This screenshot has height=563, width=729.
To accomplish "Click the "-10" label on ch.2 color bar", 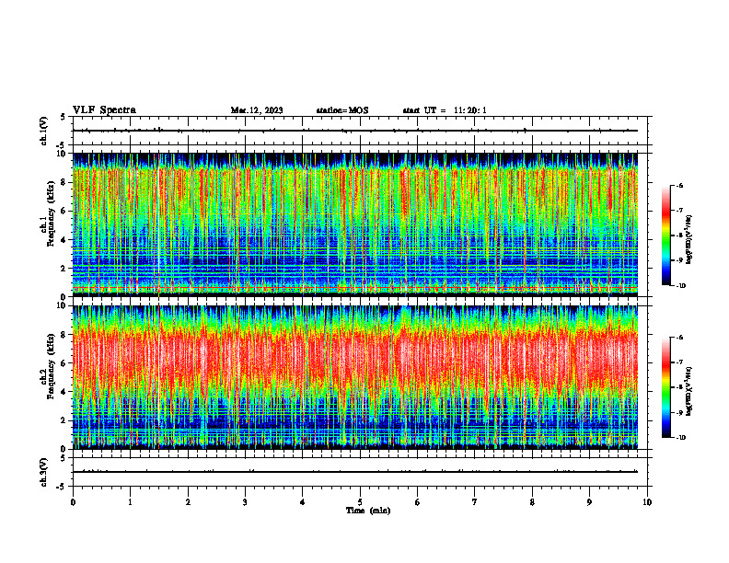I will tap(680, 438).
